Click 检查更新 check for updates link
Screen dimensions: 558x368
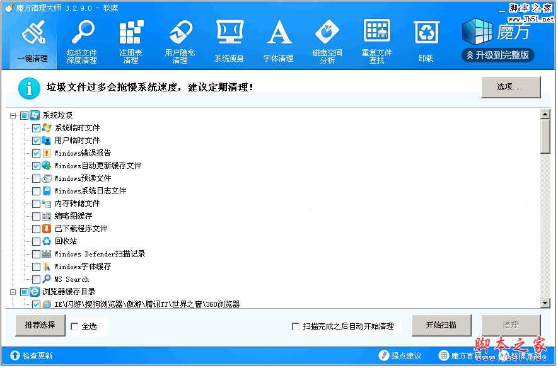[37, 356]
